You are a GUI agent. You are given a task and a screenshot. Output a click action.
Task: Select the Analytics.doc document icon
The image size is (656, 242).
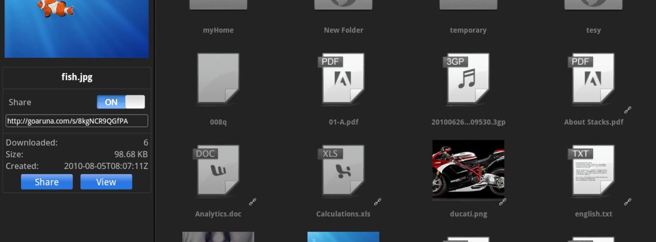point(218,170)
